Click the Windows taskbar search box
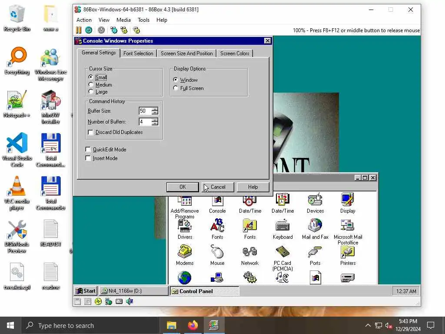 click(90, 325)
